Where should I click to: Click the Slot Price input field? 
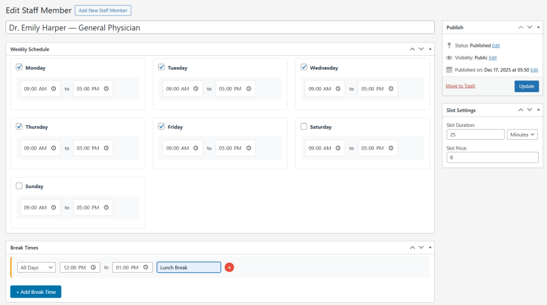492,158
